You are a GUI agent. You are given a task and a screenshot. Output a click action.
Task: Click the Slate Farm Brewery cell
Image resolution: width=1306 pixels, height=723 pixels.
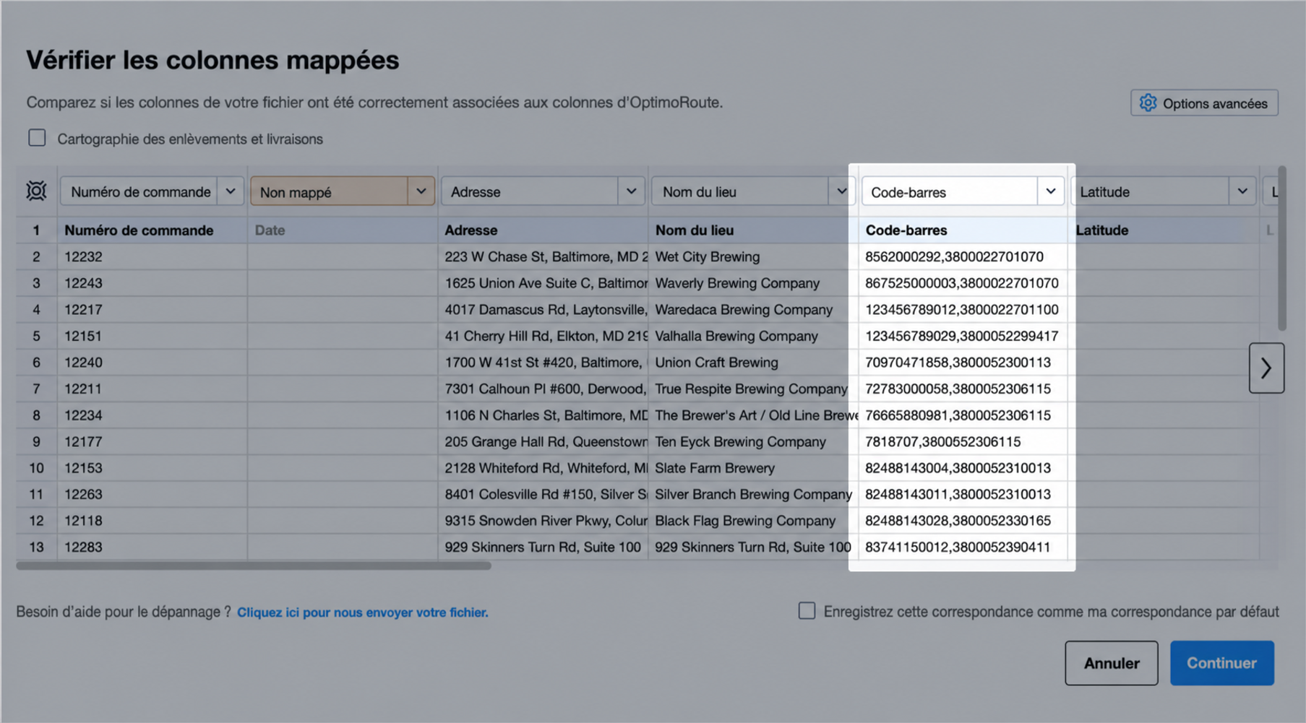pos(753,468)
